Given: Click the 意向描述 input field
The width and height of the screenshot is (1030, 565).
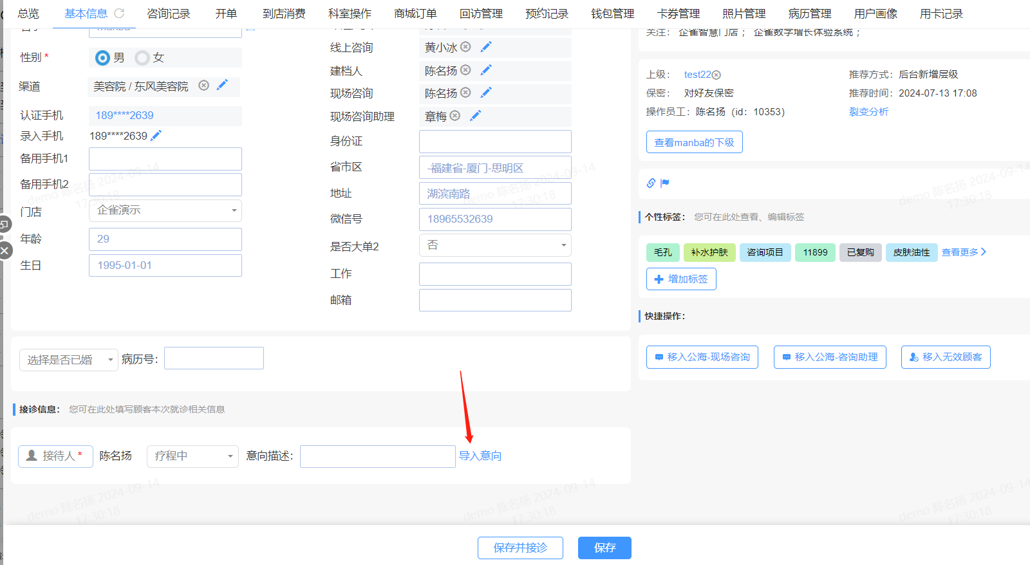Looking at the screenshot, I should pyautogui.click(x=378, y=456).
